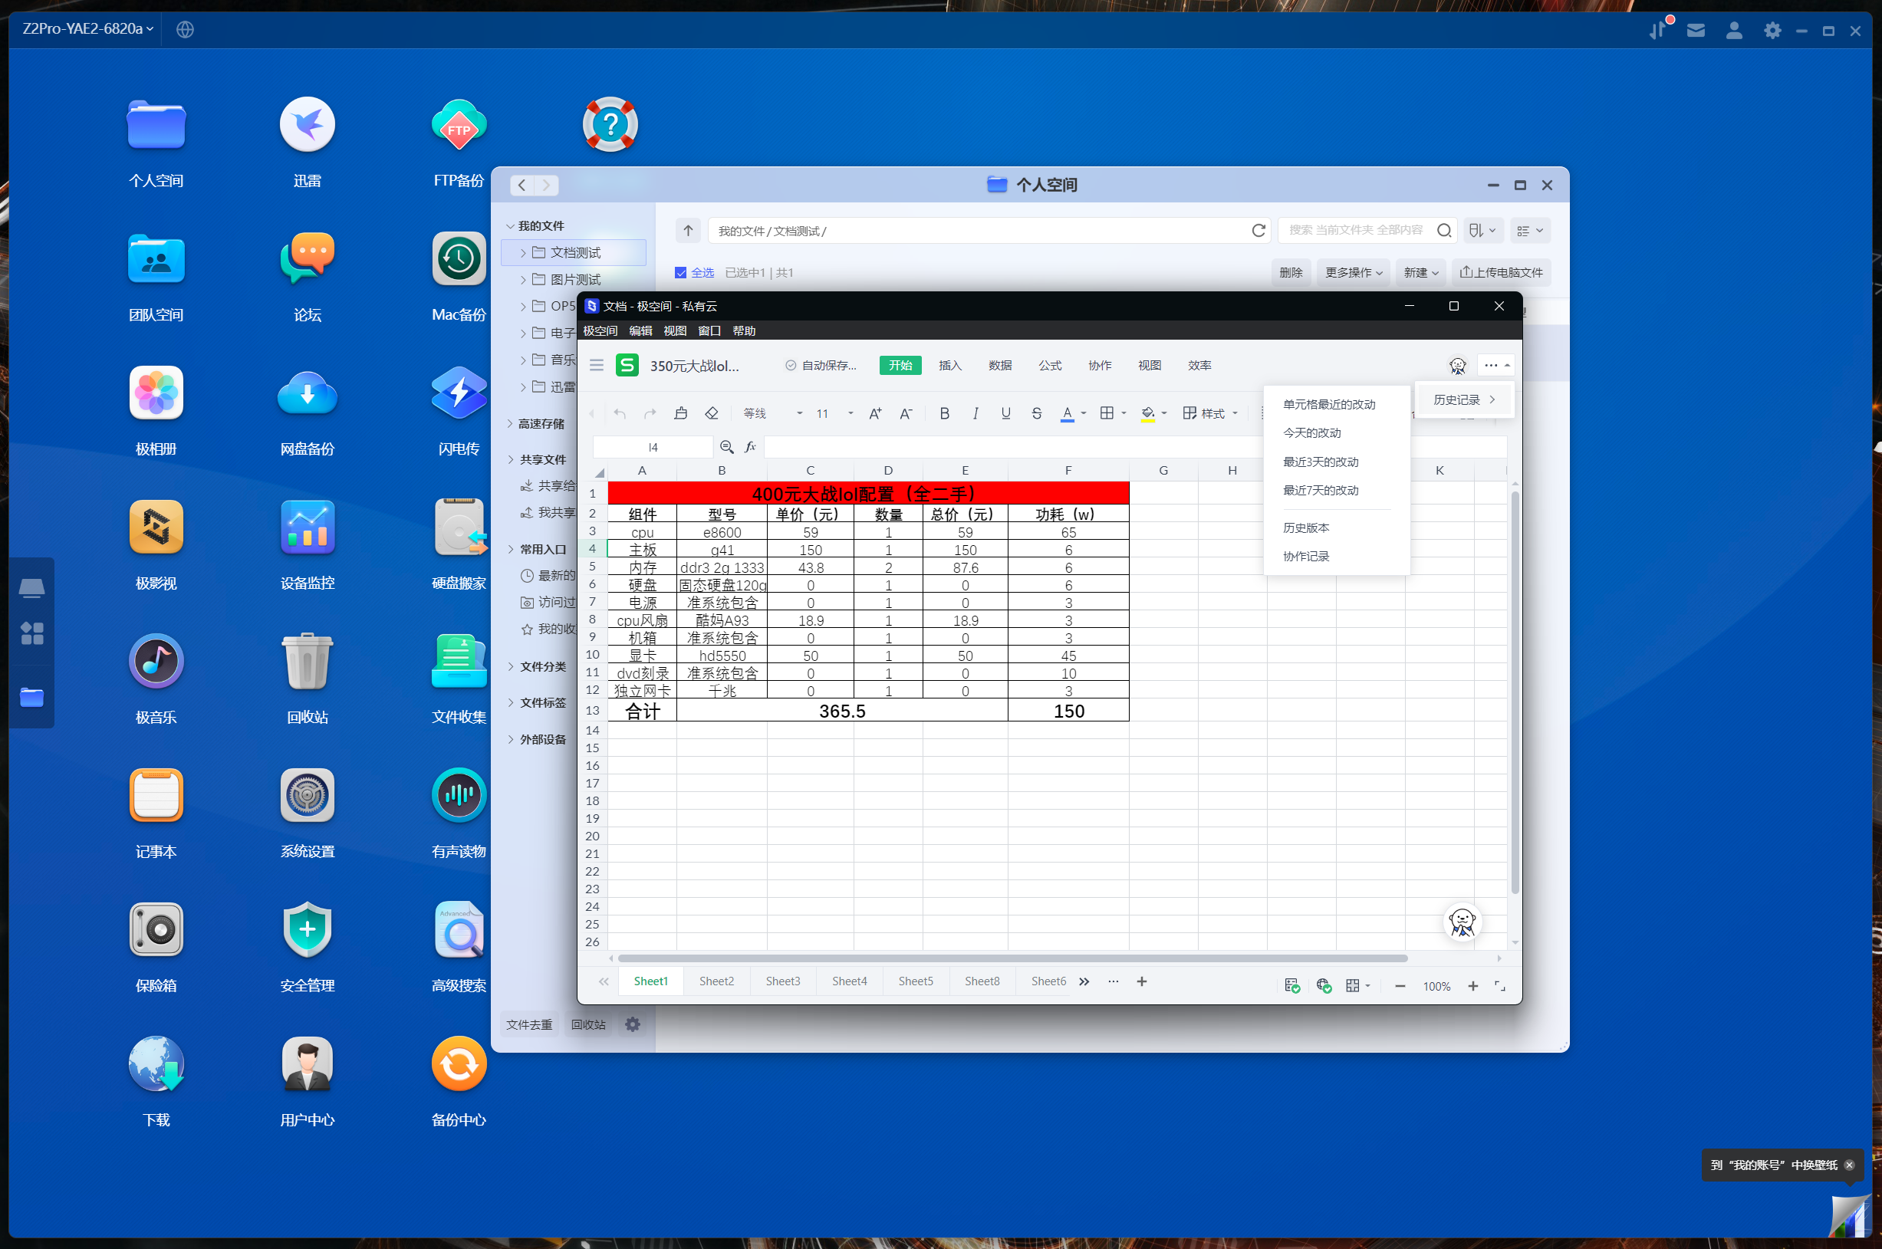
Task: Click the eraser clear-format icon
Action: pyautogui.click(x=712, y=413)
